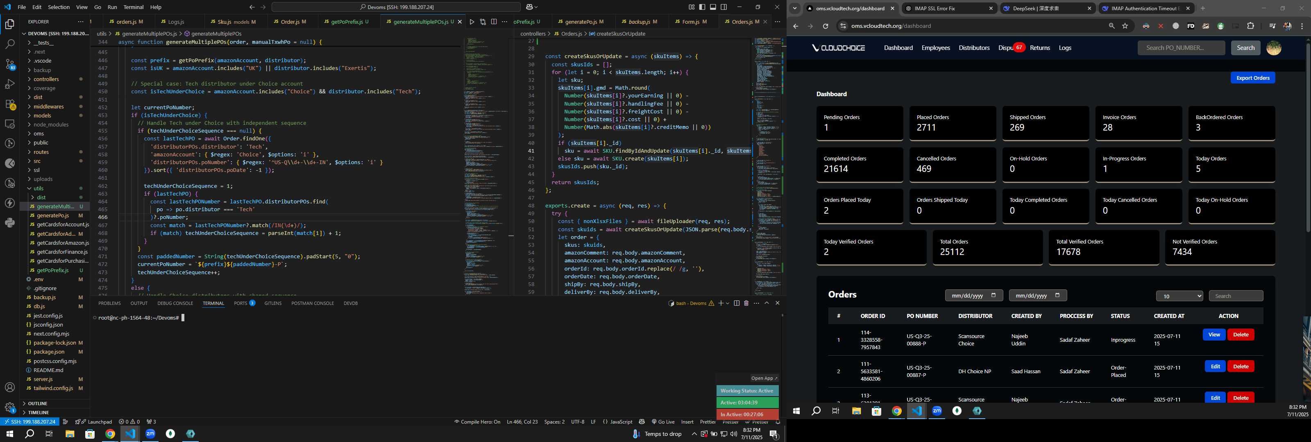Viewport: 1311px width, 442px height.
Task: Open the Selection menu in VS Code
Action: [x=59, y=7]
